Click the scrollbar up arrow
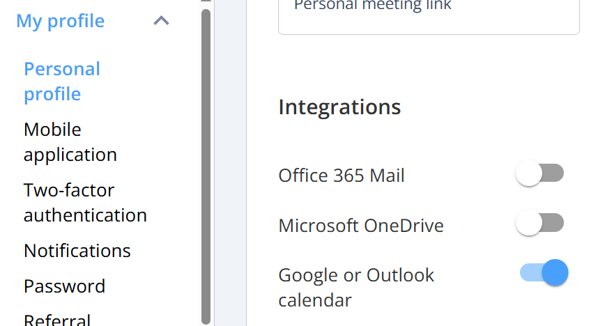Image resolution: width=598 pixels, height=326 pixels. point(206,1)
